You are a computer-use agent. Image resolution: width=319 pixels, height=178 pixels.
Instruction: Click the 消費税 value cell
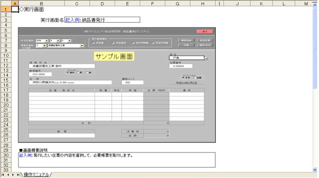[x=156, y=131]
